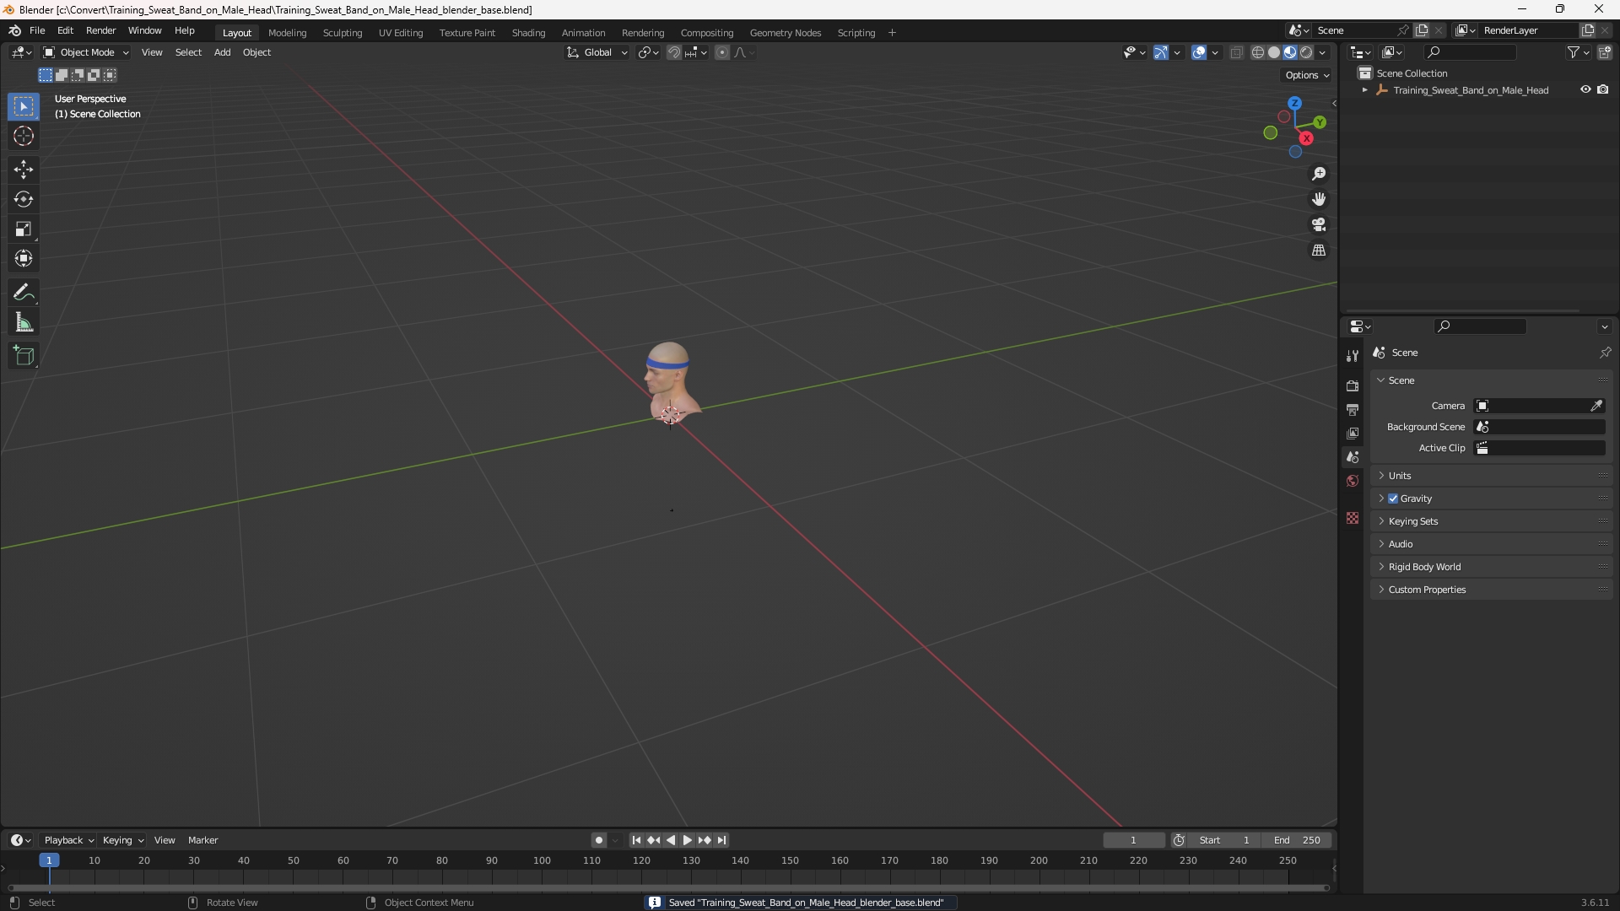The height and width of the screenshot is (911, 1620).
Task: Open the View Layer properties tab
Action: (x=1353, y=433)
